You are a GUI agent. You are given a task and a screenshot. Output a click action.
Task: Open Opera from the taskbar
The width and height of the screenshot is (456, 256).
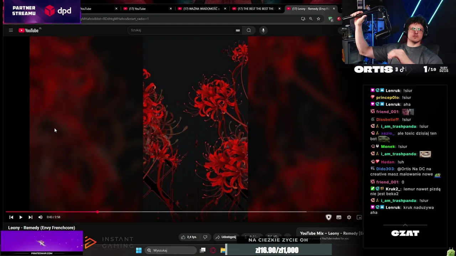[x=213, y=250]
